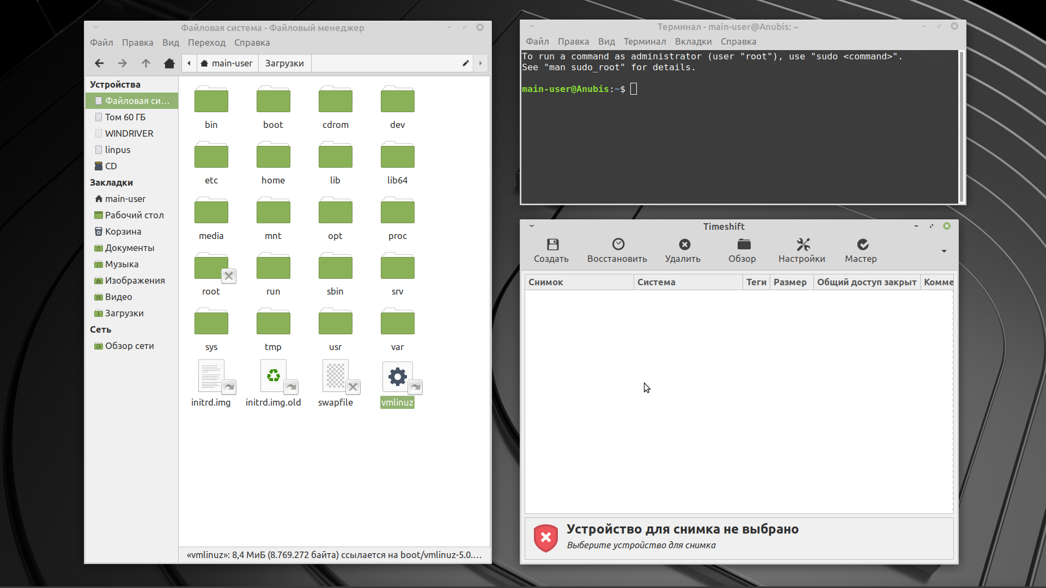
Task: Open Обзор сети in sidebar
Action: pos(132,346)
